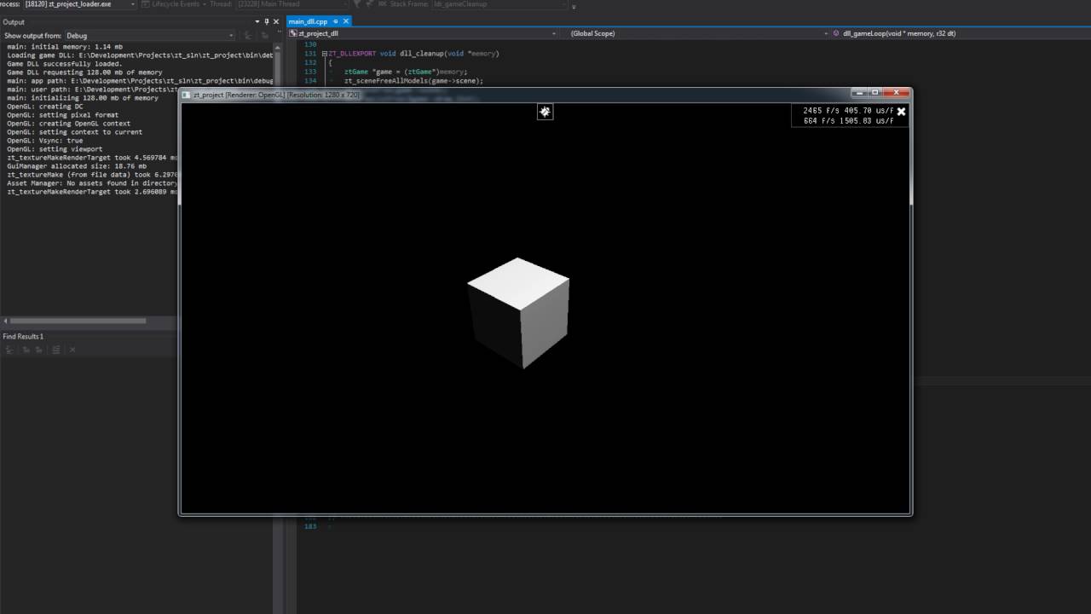Click the Find Results 1 panel title
1091x614 pixels.
pyautogui.click(x=23, y=337)
